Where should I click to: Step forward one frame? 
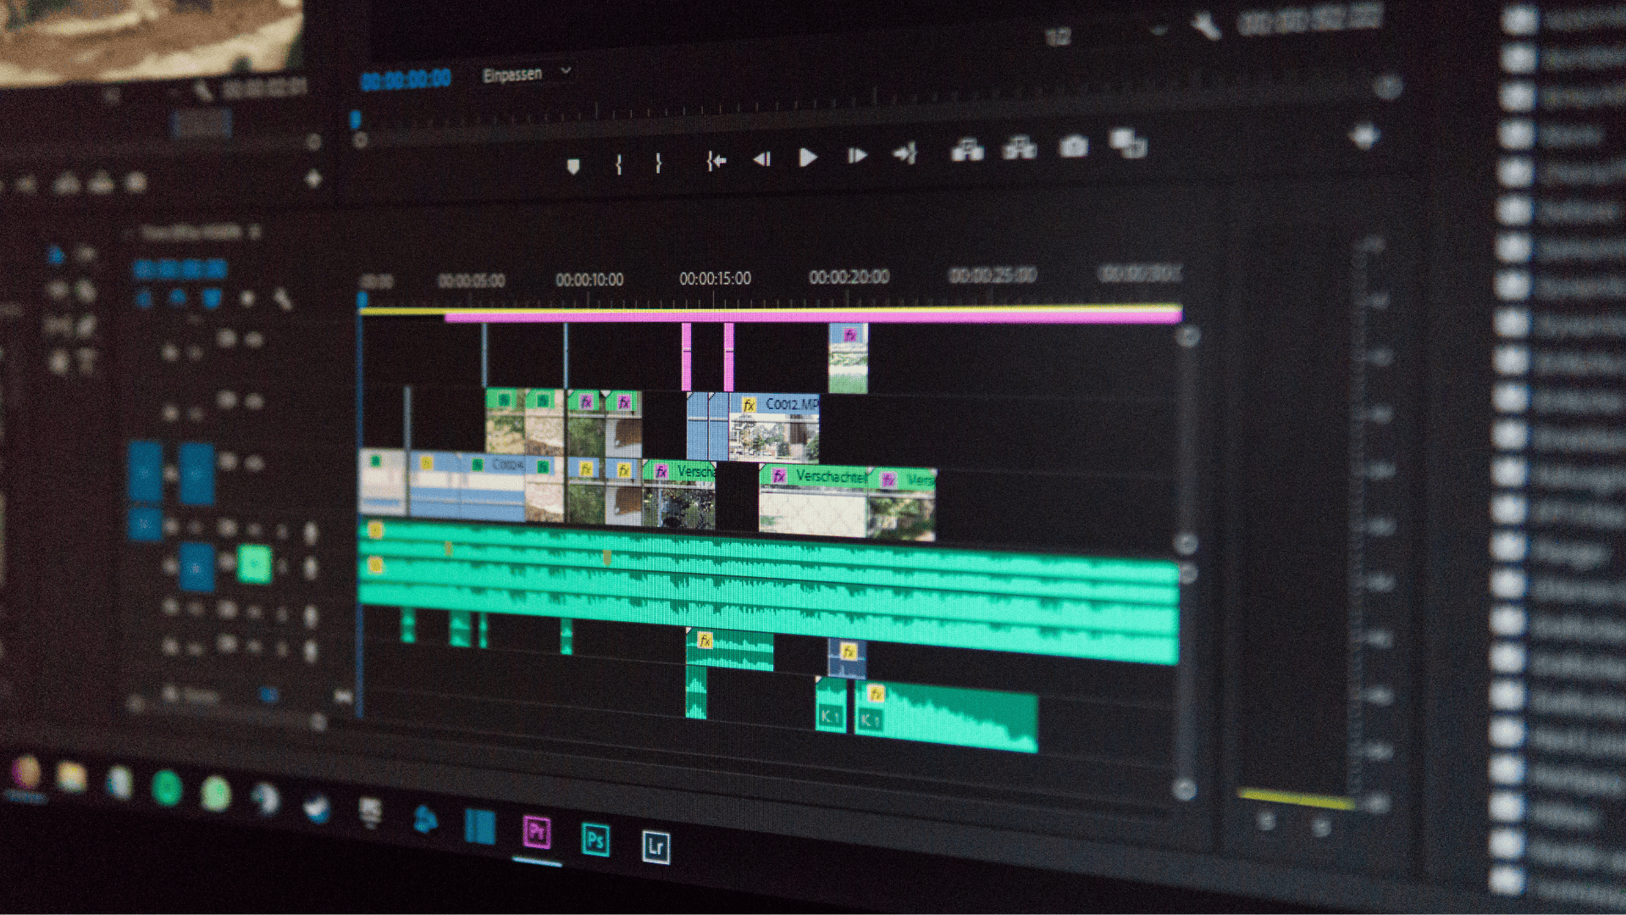(x=856, y=156)
